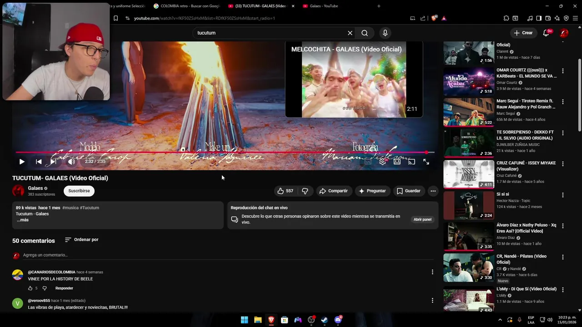The width and height of the screenshot is (582, 327).
Task: Open Brave media control music note
Action: (530, 18)
